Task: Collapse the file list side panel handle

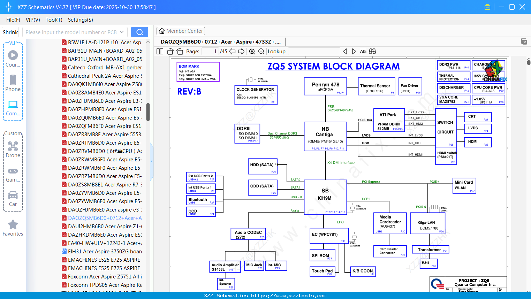Action: [x=152, y=161]
